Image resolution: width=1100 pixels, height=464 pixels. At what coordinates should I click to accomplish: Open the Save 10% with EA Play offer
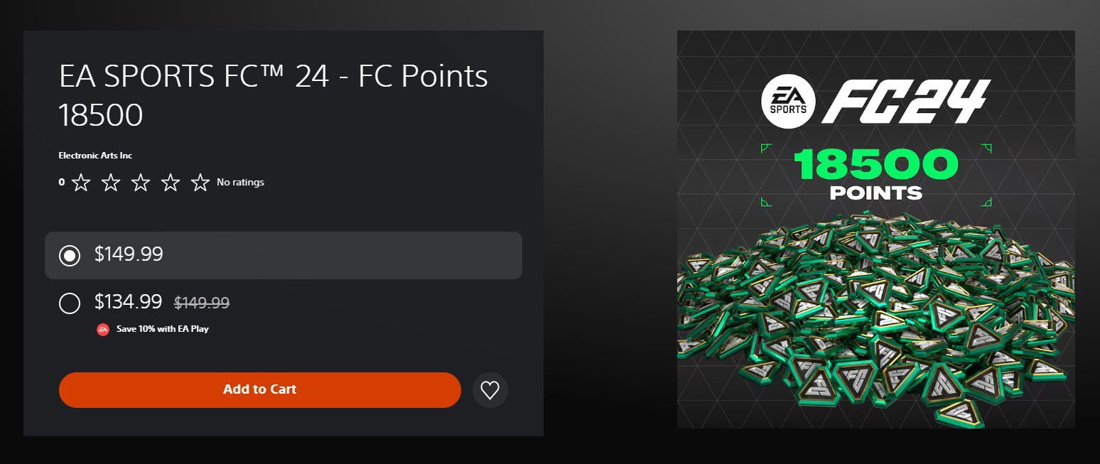[163, 329]
